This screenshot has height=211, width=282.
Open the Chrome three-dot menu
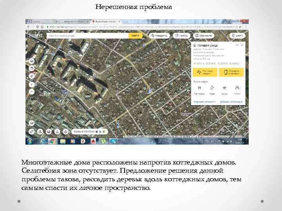pyautogui.click(x=246, y=27)
